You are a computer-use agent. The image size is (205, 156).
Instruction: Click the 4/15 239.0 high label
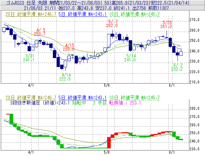point(69,47)
